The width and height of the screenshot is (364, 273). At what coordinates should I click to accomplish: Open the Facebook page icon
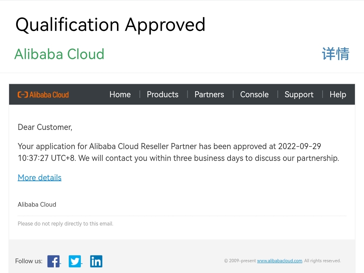54,261
